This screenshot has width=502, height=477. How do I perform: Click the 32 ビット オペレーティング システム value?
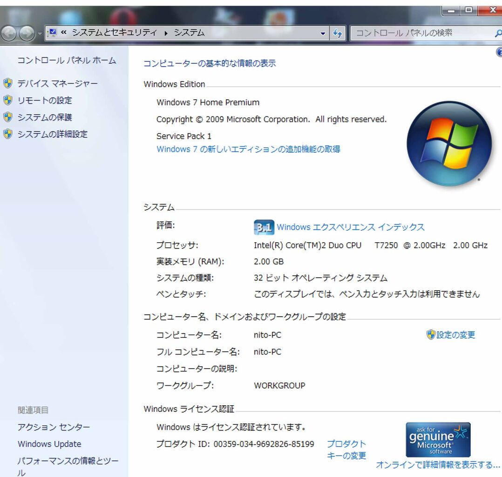click(320, 278)
